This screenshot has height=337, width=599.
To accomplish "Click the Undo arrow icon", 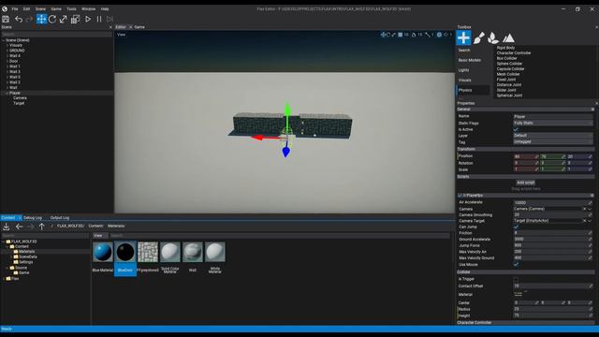I will [x=19, y=19].
